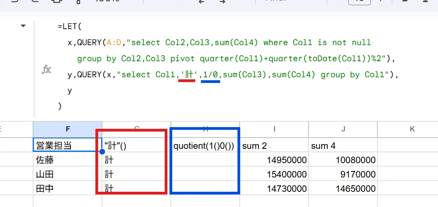Open the name box dropdown arrow
The height and width of the screenshot is (207, 438).
(23, 26)
